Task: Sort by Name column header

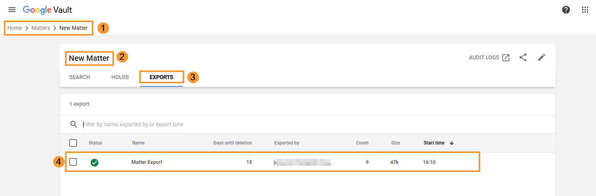Action: click(138, 143)
